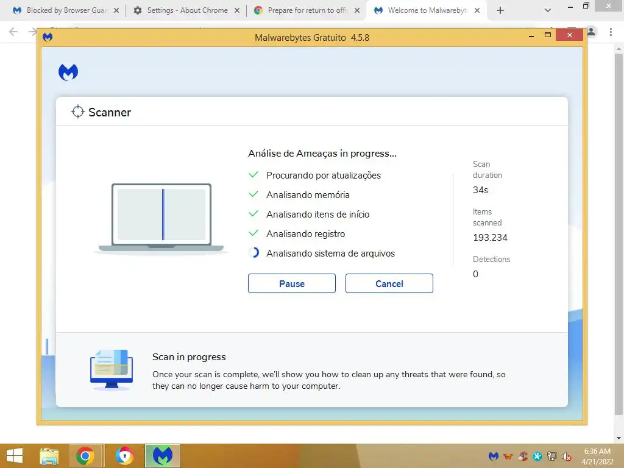The height and width of the screenshot is (468, 624).
Task: Open the Windows Start menu
Action: (x=15, y=456)
